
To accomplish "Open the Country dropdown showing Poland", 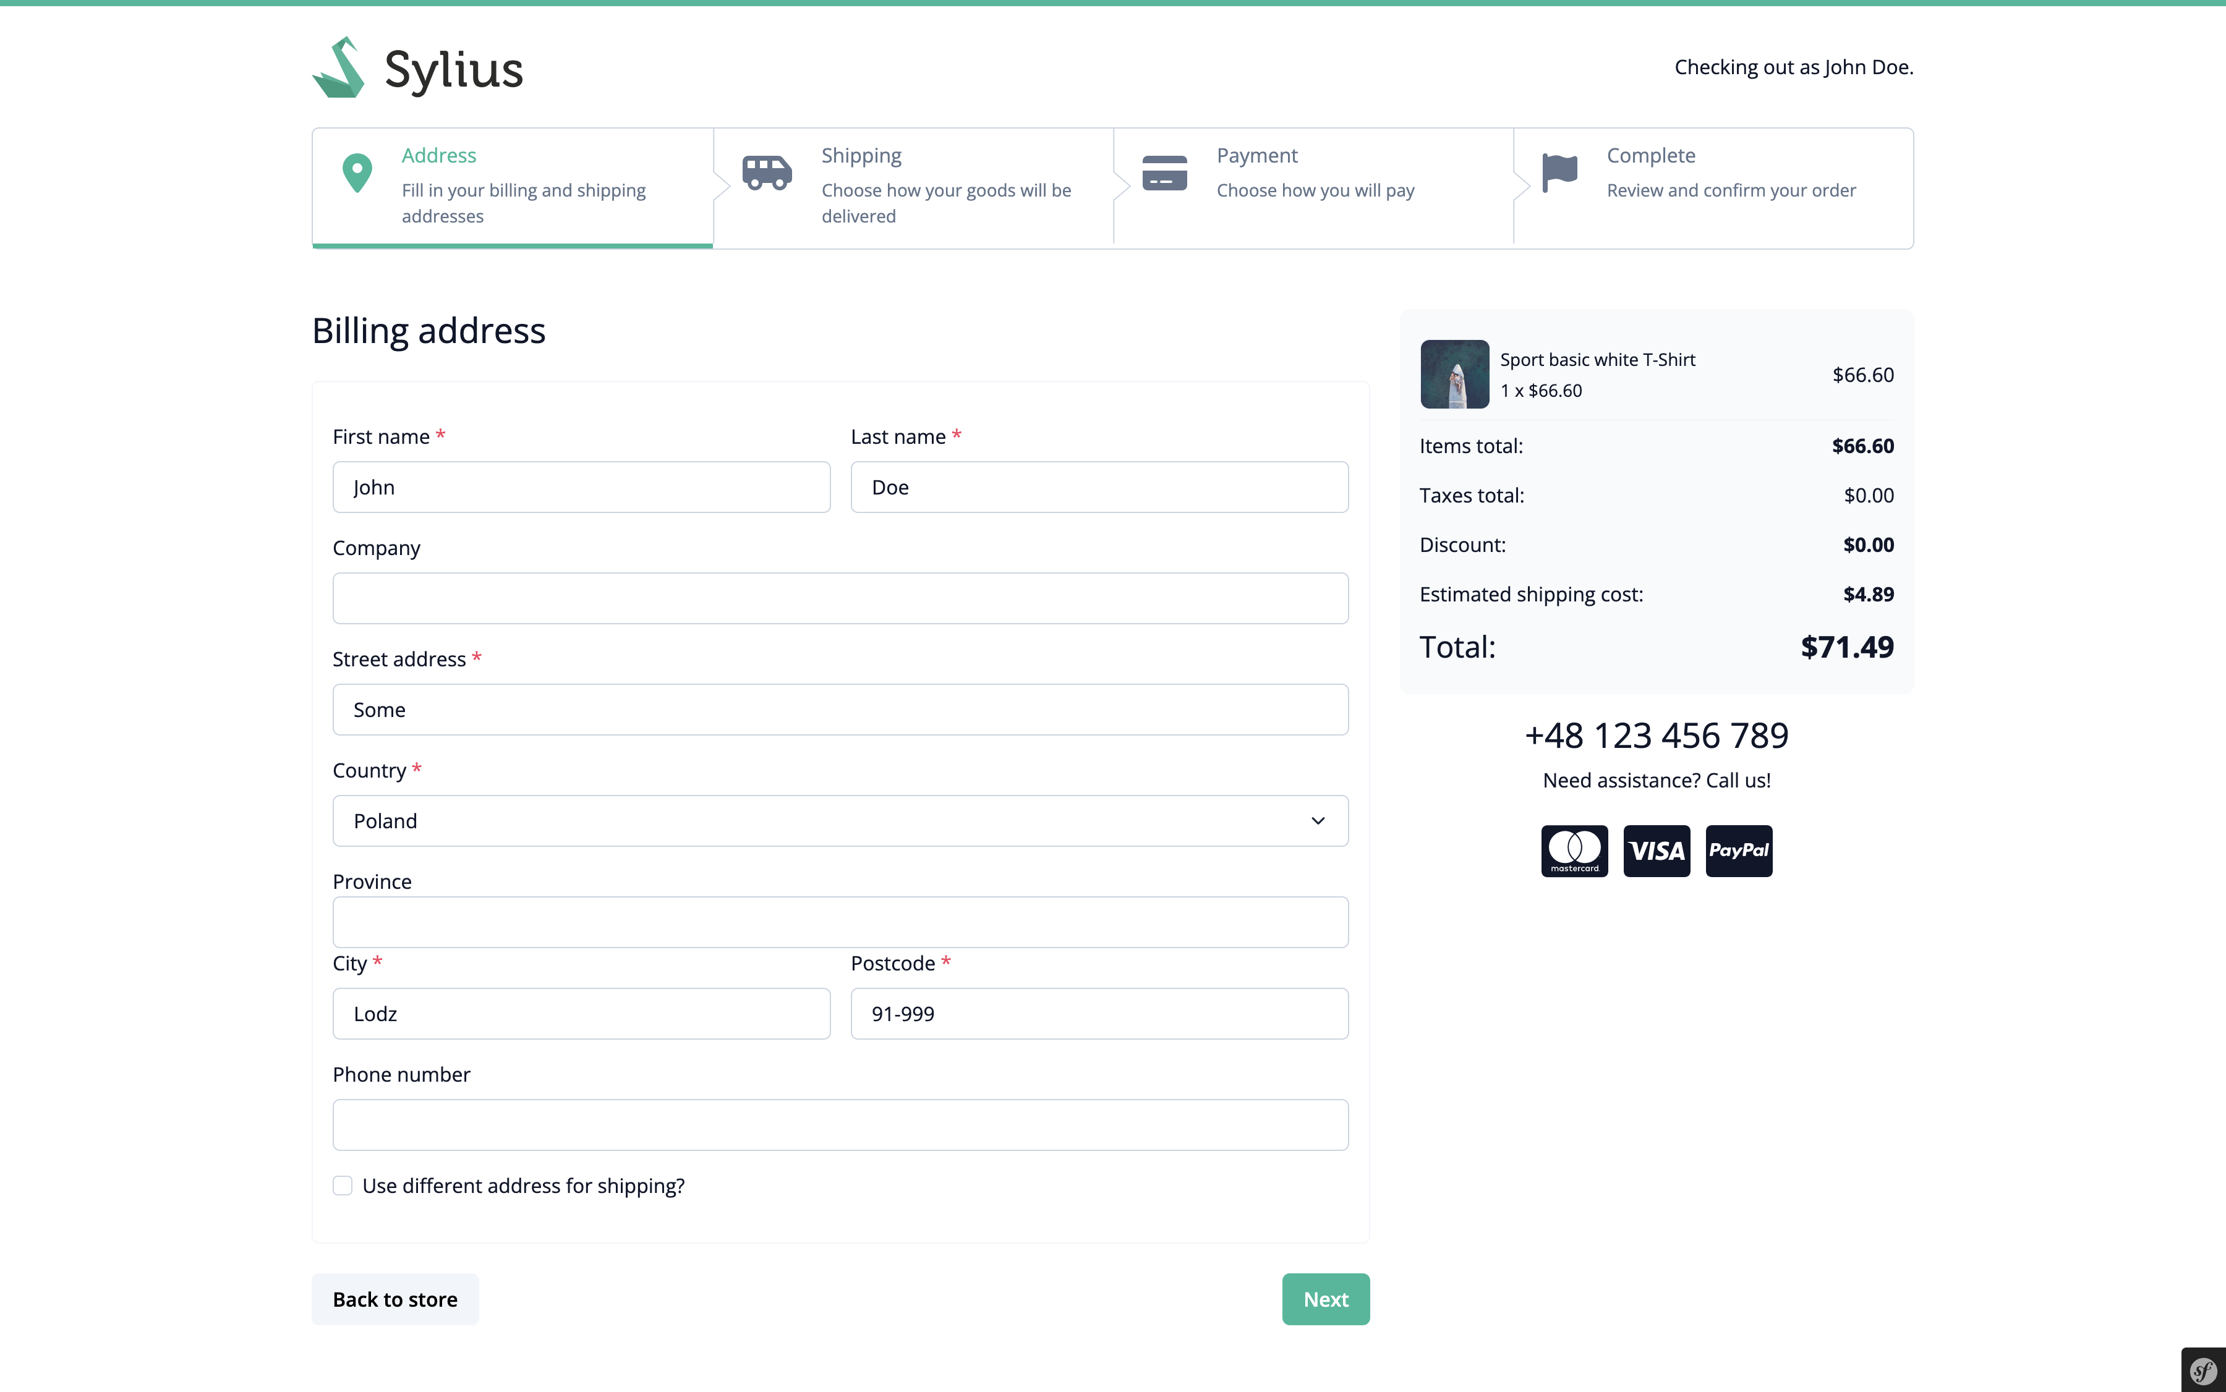I will [840, 821].
